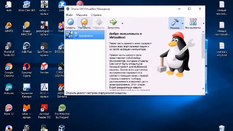
Task: Select the Машины tools button
Action: tap(175, 23)
